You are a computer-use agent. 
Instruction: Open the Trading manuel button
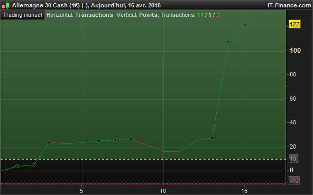pyautogui.click(x=23, y=15)
